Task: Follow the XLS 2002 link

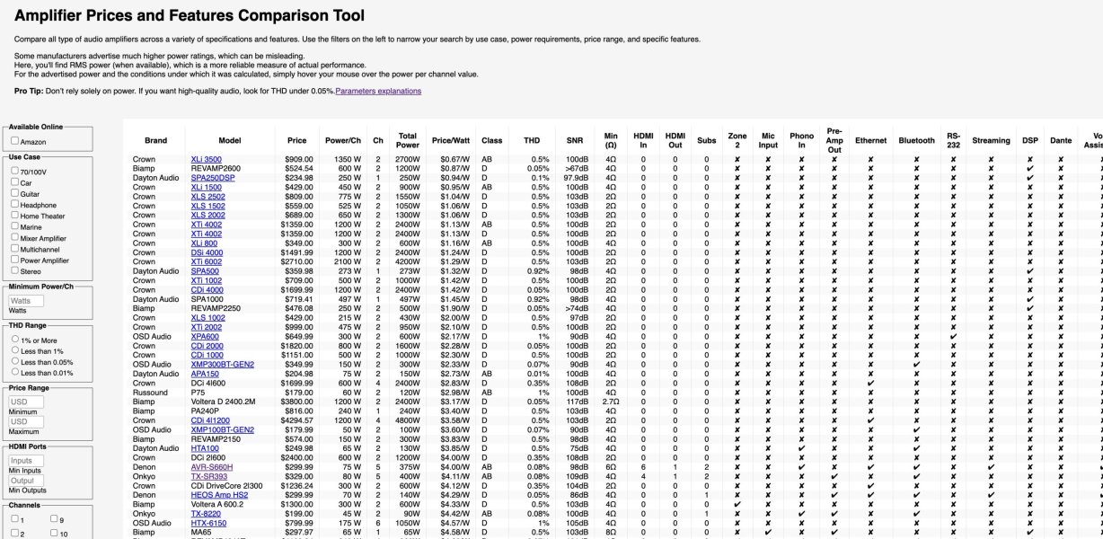Action: tap(208, 215)
